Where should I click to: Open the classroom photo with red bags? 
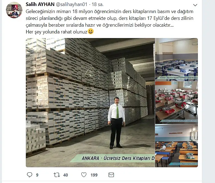pos(176,103)
